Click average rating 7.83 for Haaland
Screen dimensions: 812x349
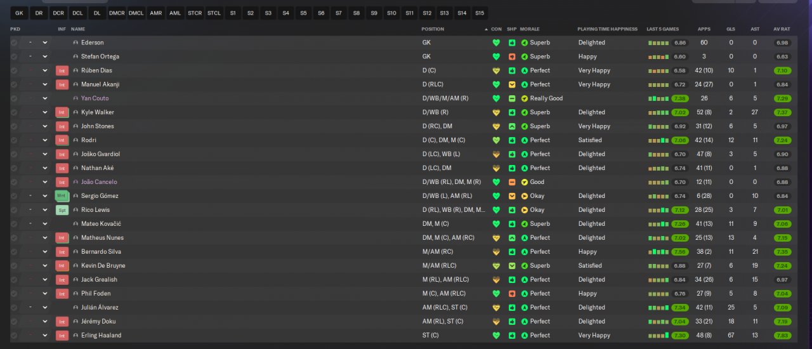click(782, 336)
